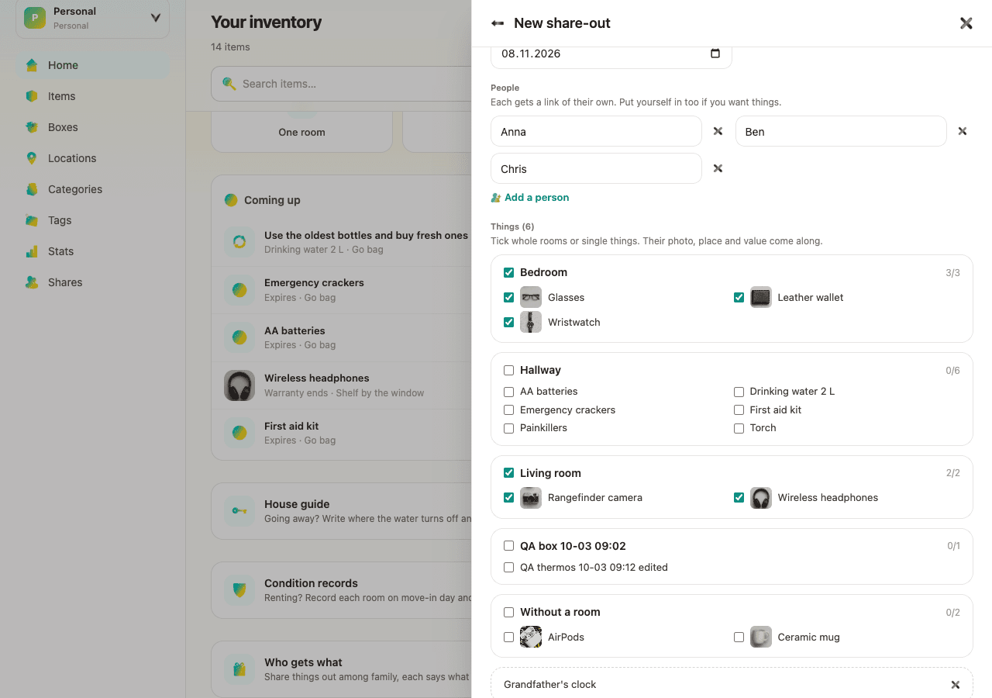
Task: Click the Tags icon in sidebar
Action: (x=32, y=220)
